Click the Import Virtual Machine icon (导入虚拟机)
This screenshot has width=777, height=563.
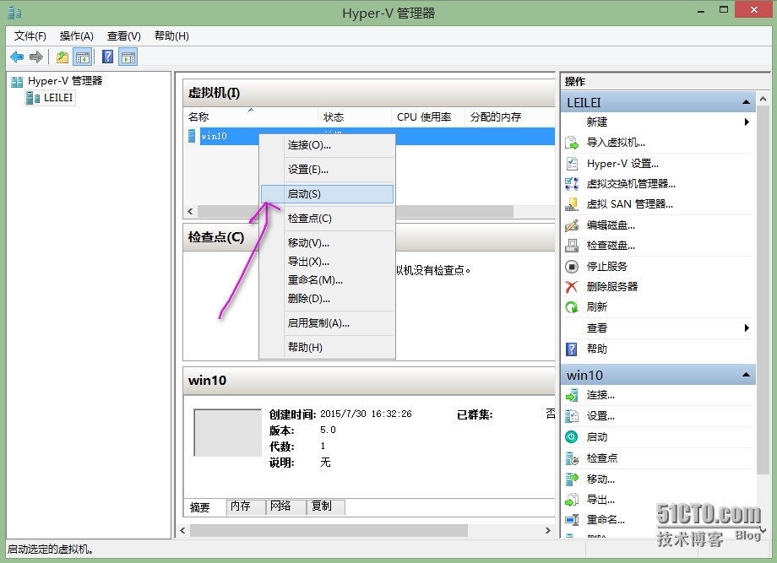572,143
